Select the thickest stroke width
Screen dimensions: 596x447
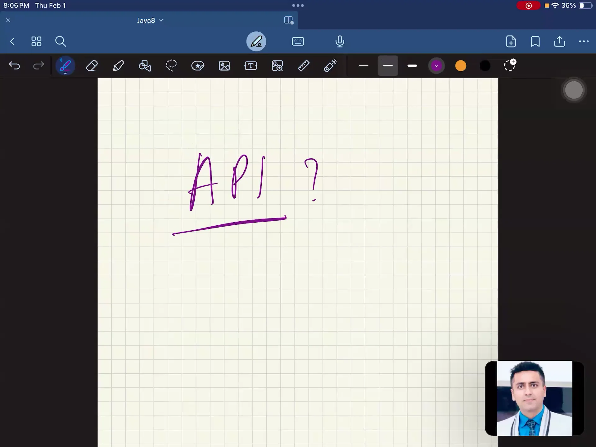(412, 66)
